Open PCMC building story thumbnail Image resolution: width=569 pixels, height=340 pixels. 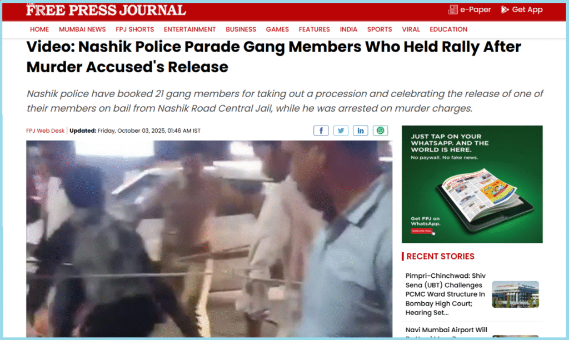click(515, 294)
